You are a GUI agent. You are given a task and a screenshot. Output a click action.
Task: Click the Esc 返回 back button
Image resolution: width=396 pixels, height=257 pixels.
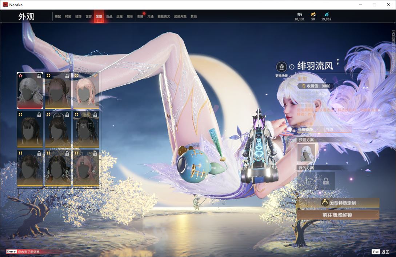pyautogui.click(x=381, y=252)
